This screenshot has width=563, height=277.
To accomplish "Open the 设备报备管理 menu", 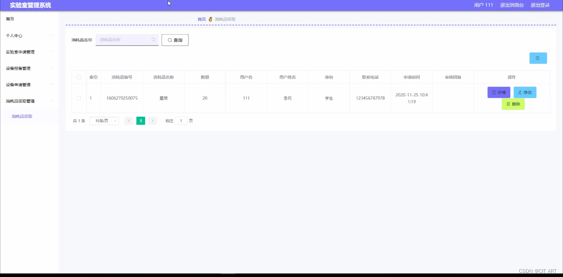I will click(29, 68).
